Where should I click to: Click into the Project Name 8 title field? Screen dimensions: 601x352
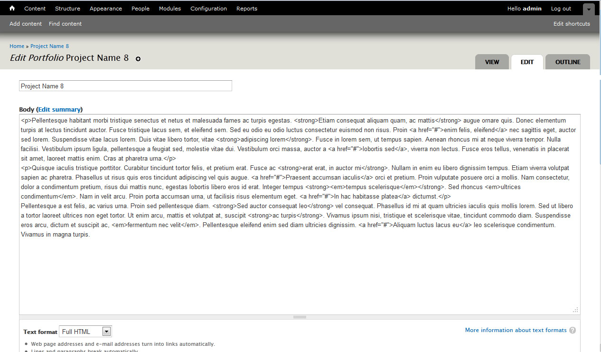click(x=125, y=86)
